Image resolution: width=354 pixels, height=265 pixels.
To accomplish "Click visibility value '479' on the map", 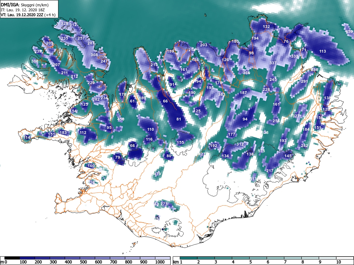I will pyautogui.click(x=157, y=174).
